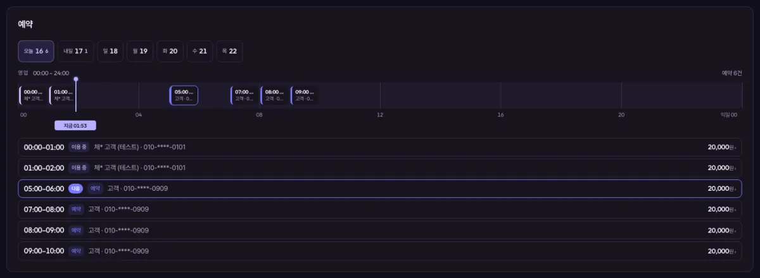Viewport: 760px width, 278px height.
Task: Open the 01:00–02:00 reservation row
Action: [380, 168]
